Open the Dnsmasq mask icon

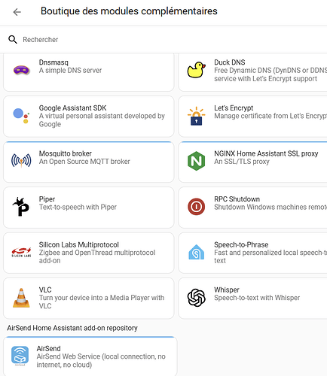point(21,70)
